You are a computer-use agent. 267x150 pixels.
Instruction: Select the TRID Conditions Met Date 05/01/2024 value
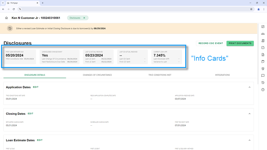11,99
